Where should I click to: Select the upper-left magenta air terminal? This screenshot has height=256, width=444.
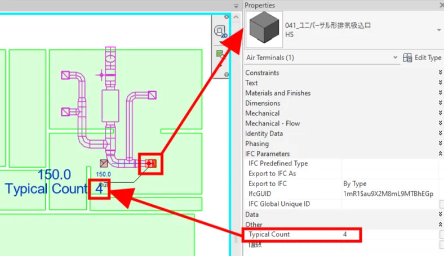(x=65, y=75)
